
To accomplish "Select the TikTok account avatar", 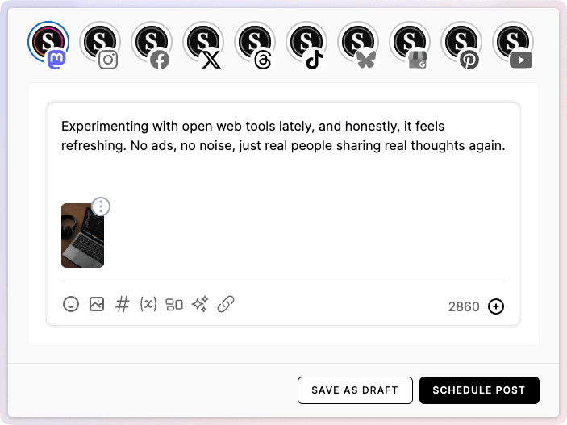I will [x=306, y=42].
